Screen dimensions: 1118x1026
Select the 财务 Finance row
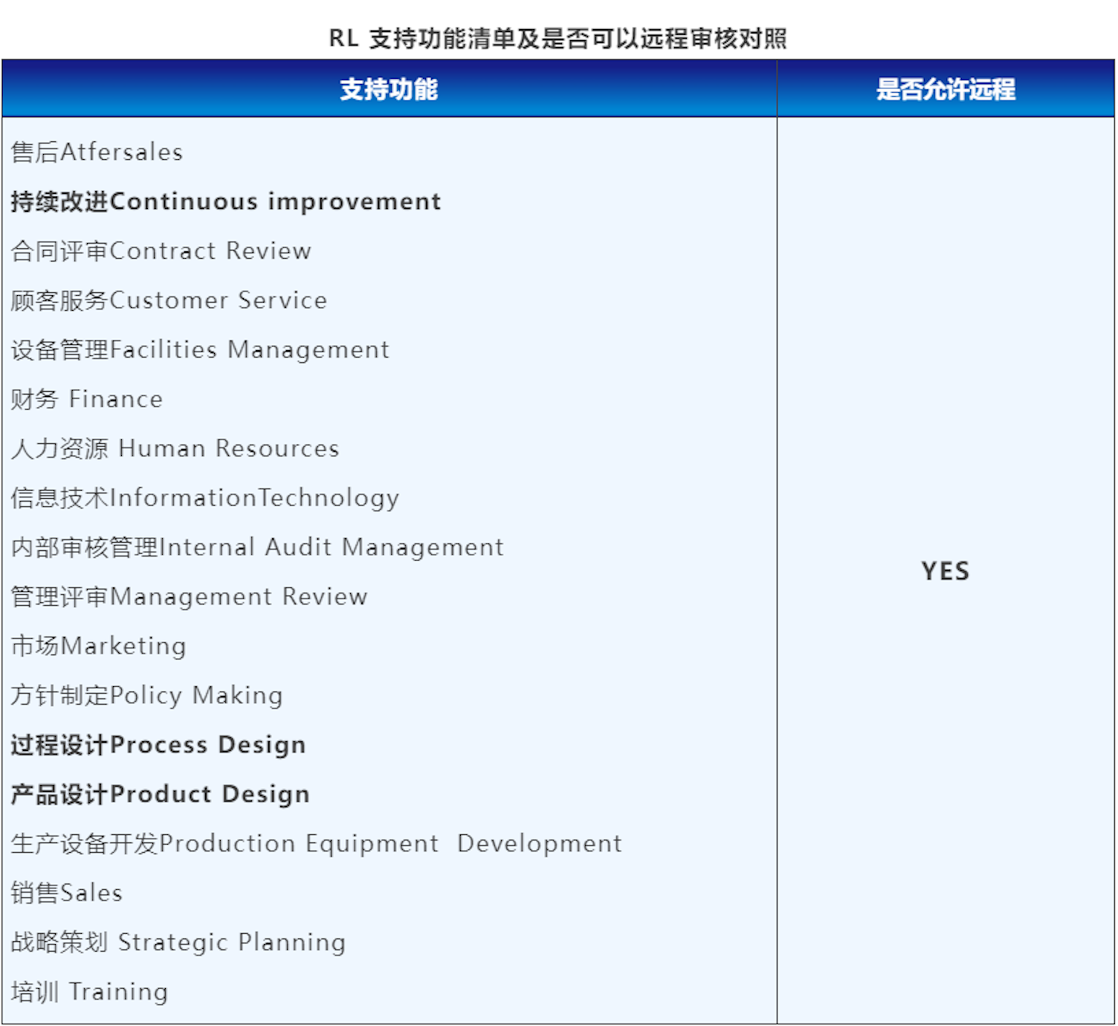(x=85, y=399)
